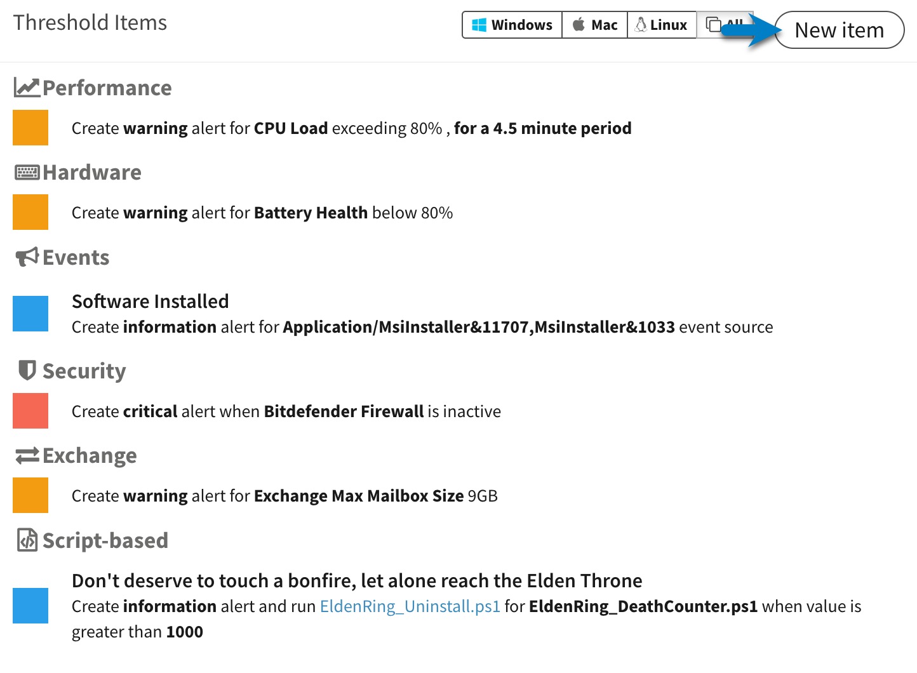
Task: Click the Events megaphone icon
Action: [x=27, y=257]
